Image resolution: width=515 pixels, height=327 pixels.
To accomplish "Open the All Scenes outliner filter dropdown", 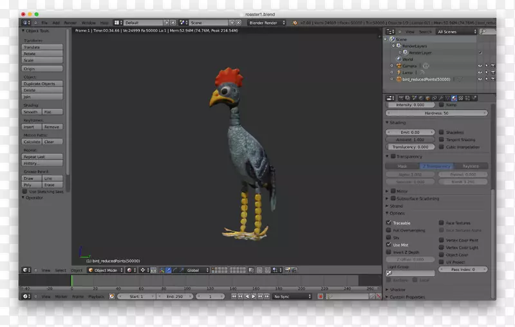I will point(456,32).
